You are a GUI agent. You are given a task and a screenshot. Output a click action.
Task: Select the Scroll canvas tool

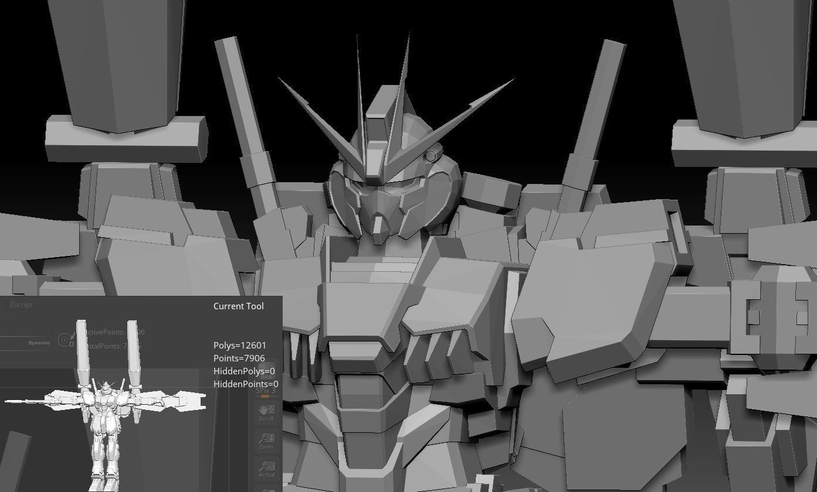[x=266, y=413]
